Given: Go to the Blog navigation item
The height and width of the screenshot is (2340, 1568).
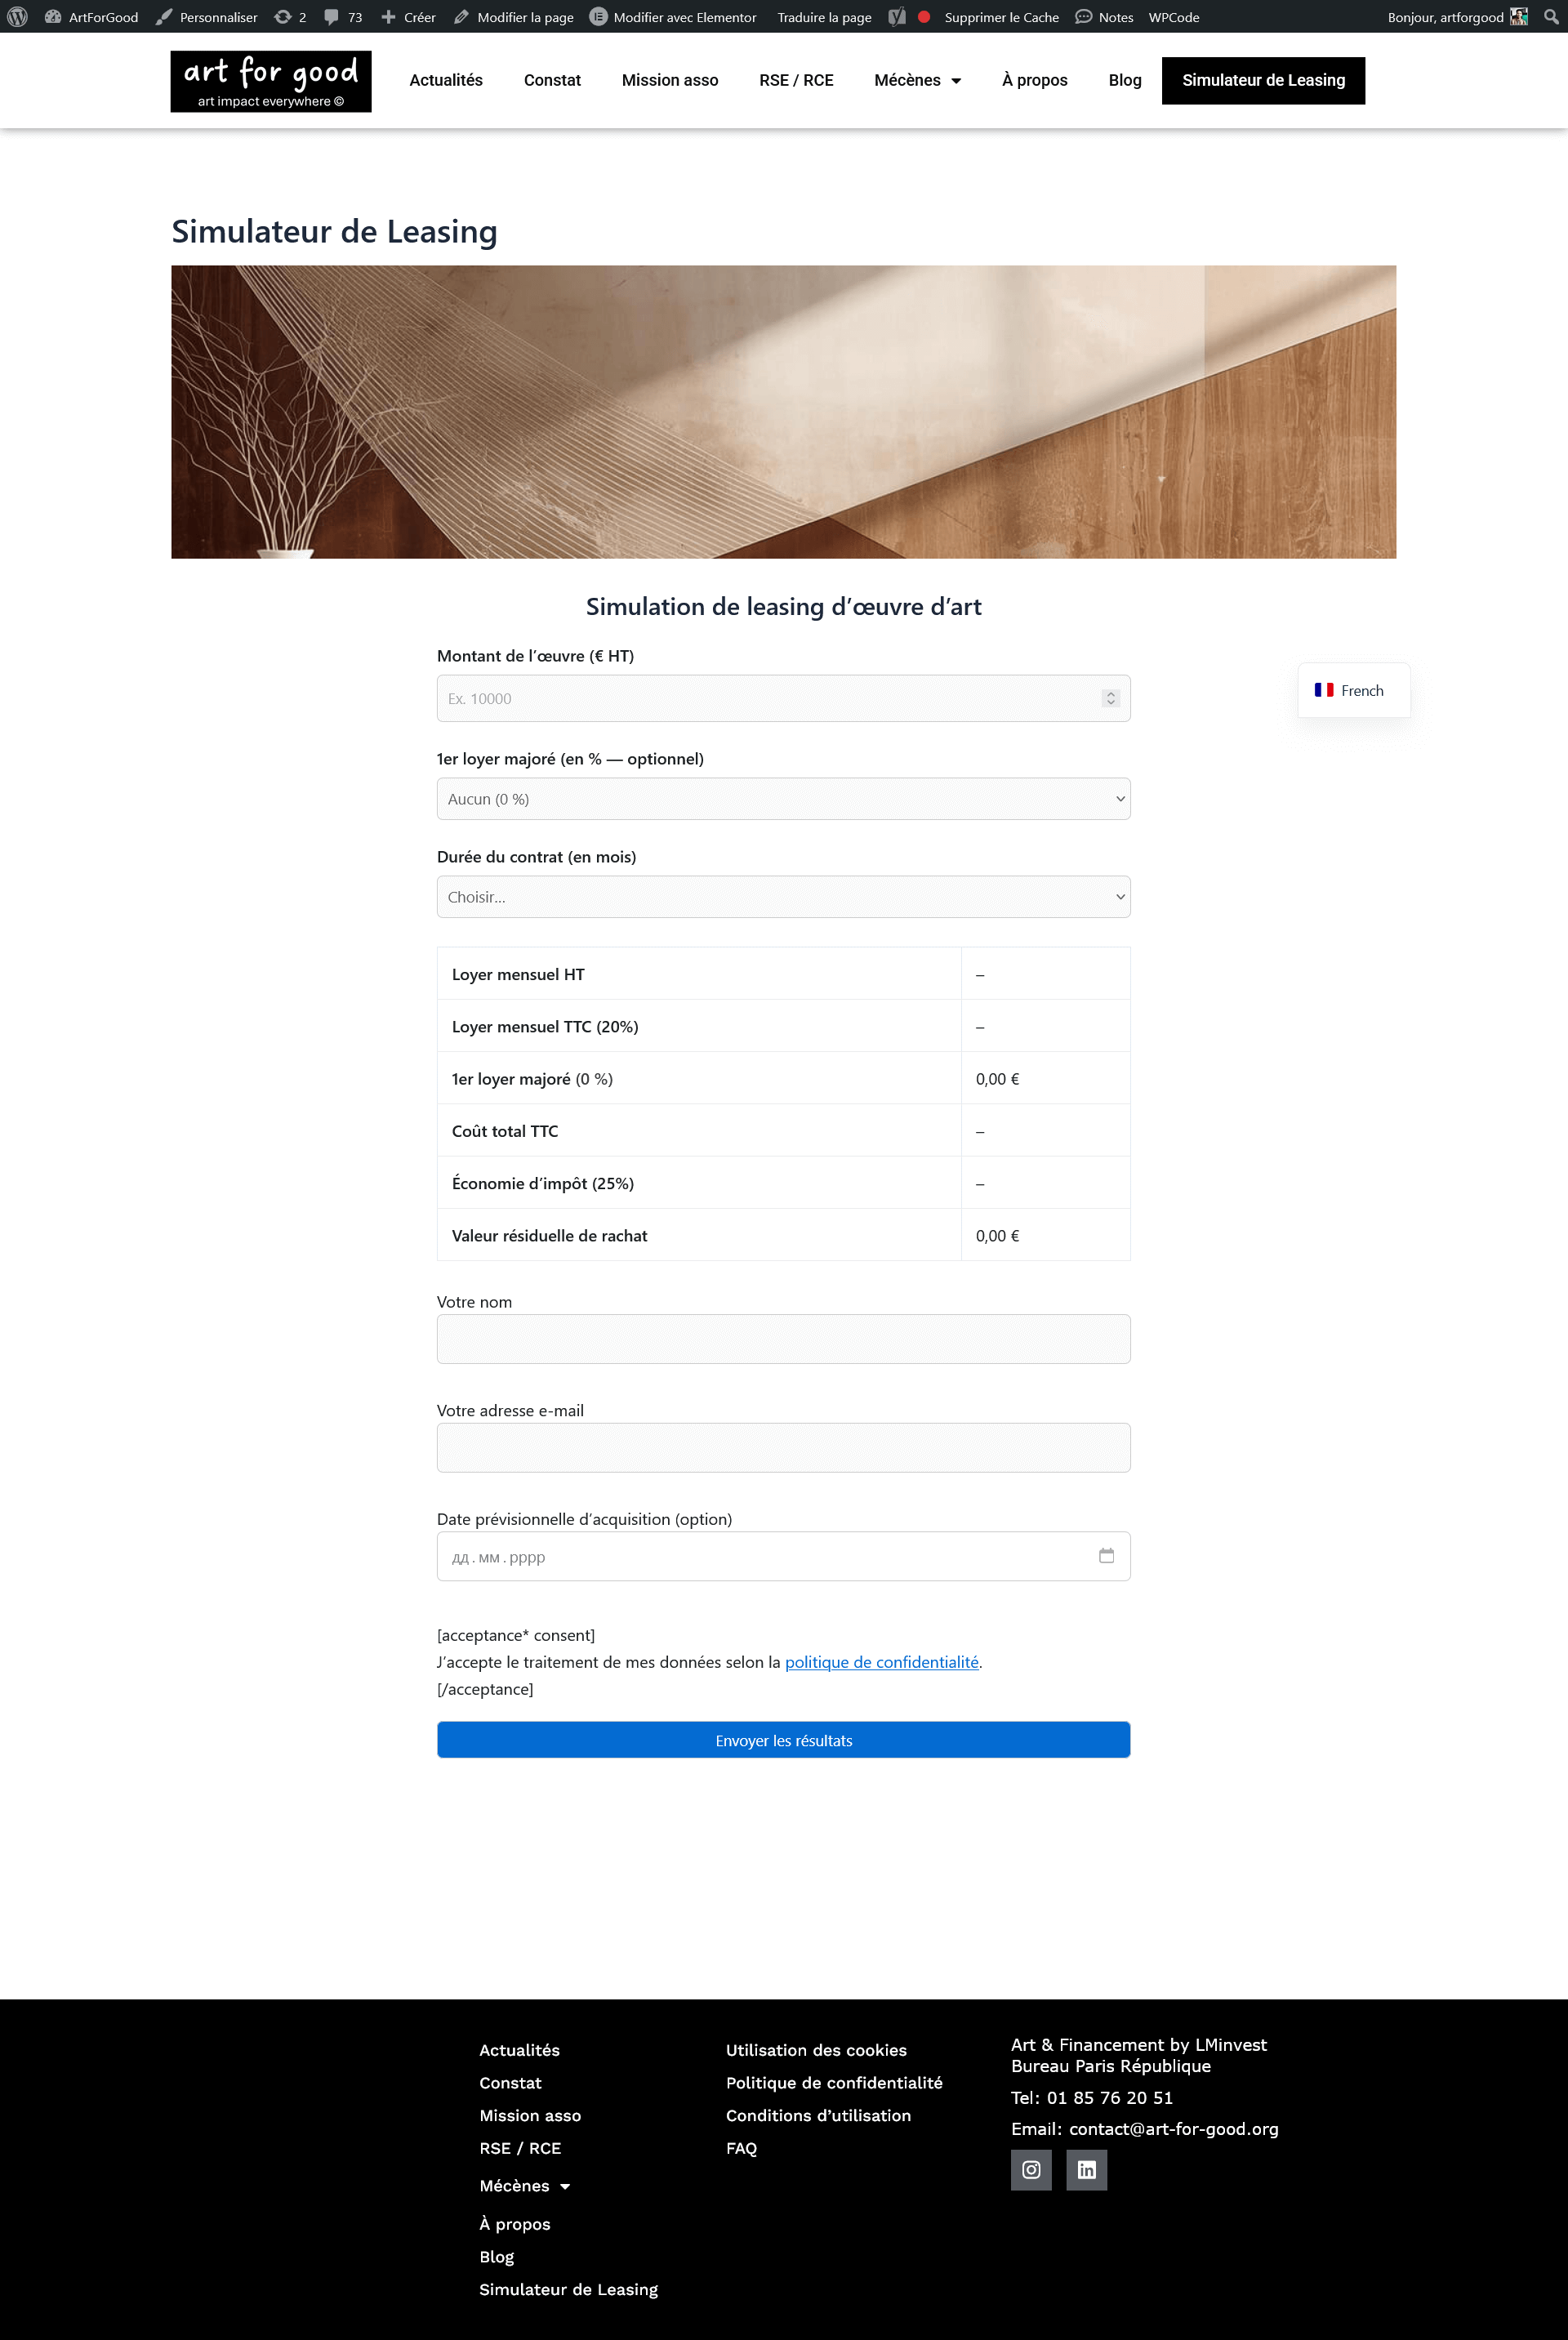Looking at the screenshot, I should 1124,80.
